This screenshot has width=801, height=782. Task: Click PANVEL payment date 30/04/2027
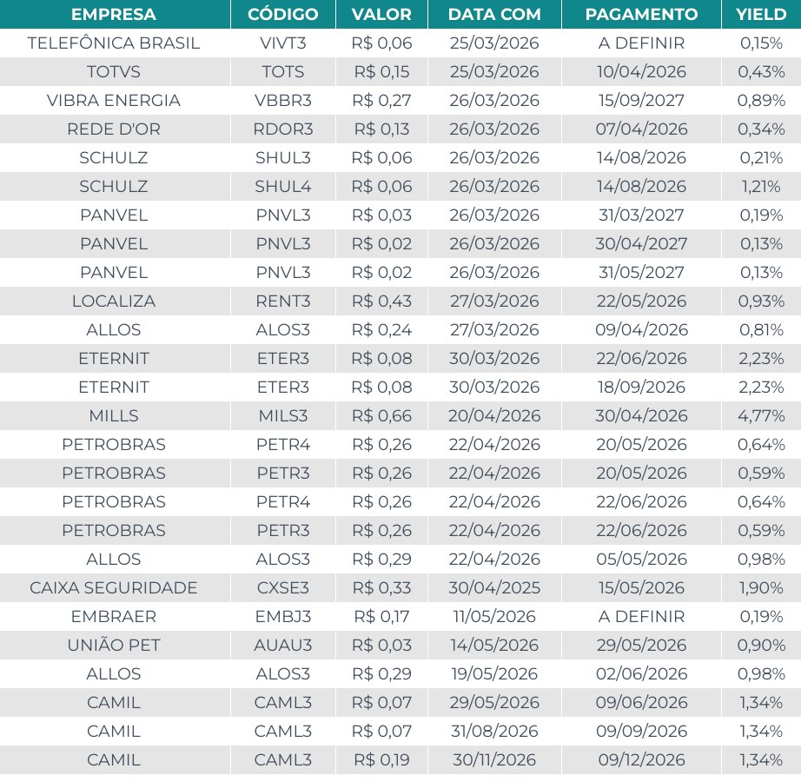click(x=642, y=243)
